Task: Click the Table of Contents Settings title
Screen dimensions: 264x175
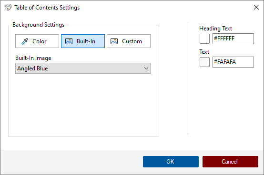Action: [47, 8]
